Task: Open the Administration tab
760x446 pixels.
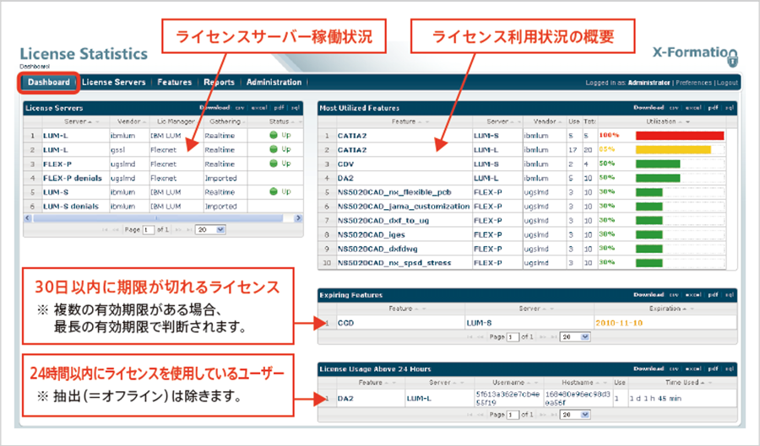Action: point(274,83)
